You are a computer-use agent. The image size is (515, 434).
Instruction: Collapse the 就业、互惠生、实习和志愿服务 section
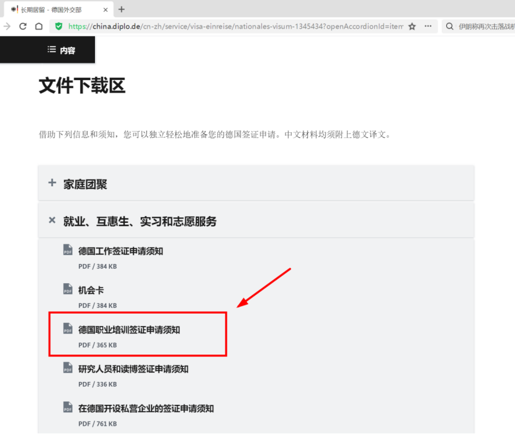(140, 221)
